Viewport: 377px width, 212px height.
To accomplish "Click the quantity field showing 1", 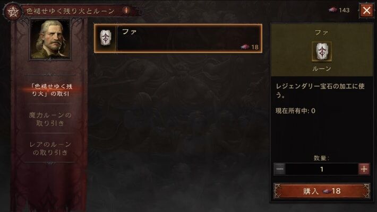I will point(322,169).
